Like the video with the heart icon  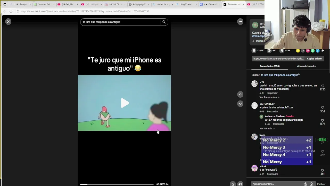coord(254,51)
